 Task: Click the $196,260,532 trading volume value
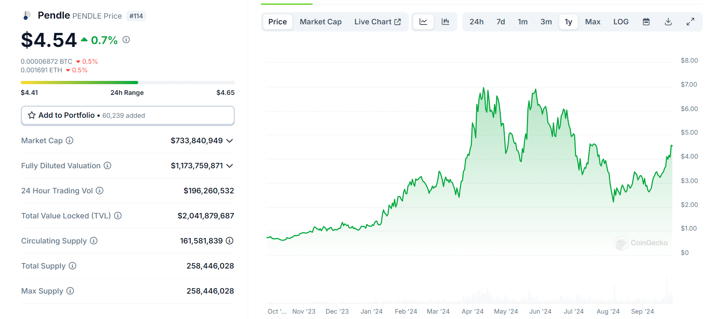pos(209,191)
